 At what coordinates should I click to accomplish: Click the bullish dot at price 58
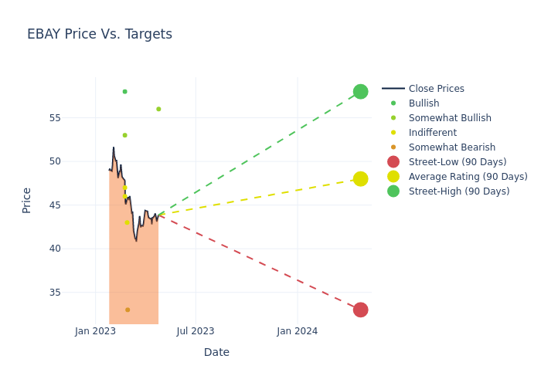[124, 92]
